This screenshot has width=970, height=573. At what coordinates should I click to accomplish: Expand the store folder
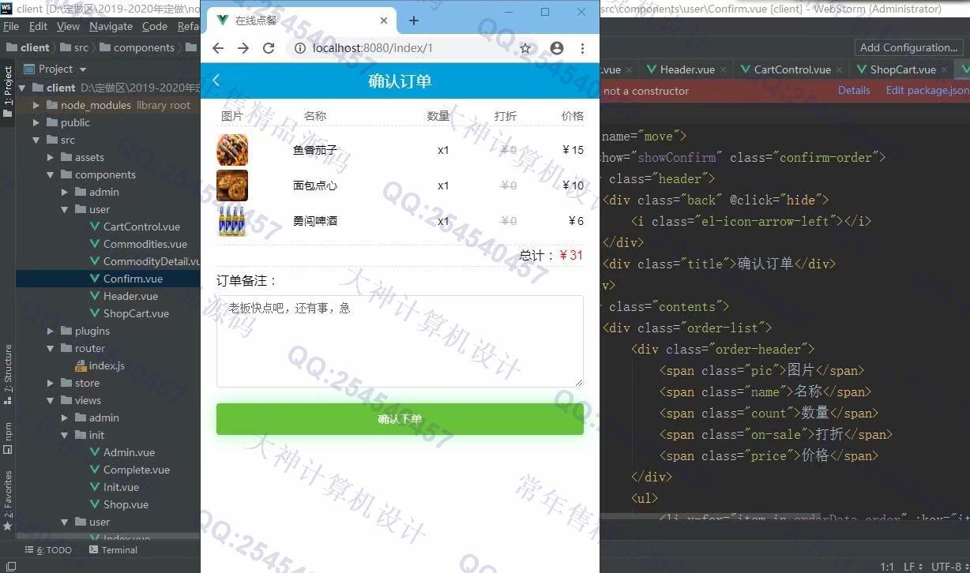51,383
